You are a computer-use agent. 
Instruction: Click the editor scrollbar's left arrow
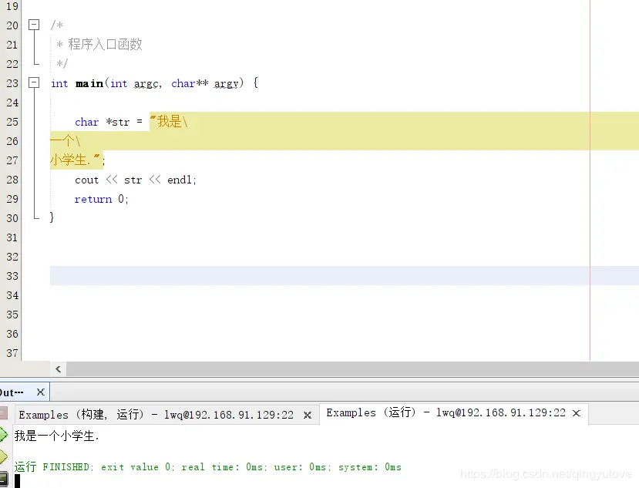point(59,369)
